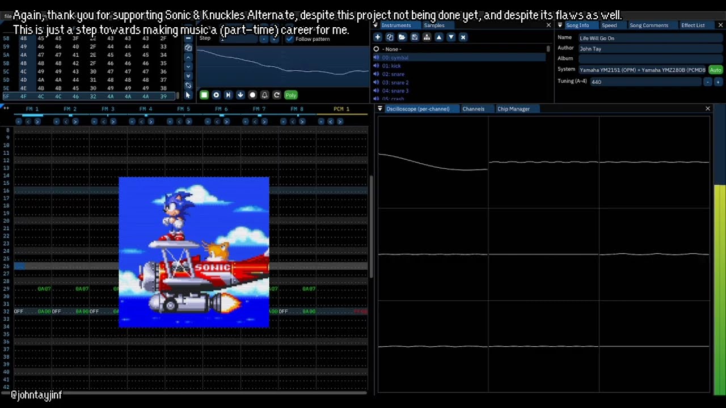Viewport: 726px width, 408px height.
Task: Delete the selected instrument with the X icon
Action: 463,37
